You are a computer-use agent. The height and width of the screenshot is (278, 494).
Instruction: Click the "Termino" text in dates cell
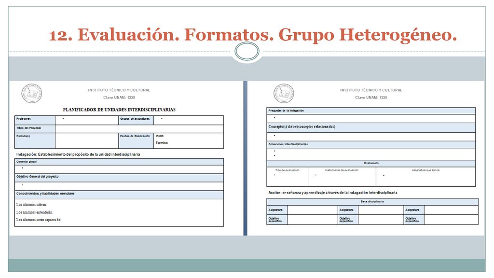162,143
